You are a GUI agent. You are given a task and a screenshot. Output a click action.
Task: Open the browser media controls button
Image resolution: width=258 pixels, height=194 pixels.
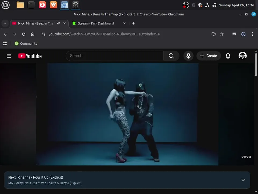[x=234, y=34]
